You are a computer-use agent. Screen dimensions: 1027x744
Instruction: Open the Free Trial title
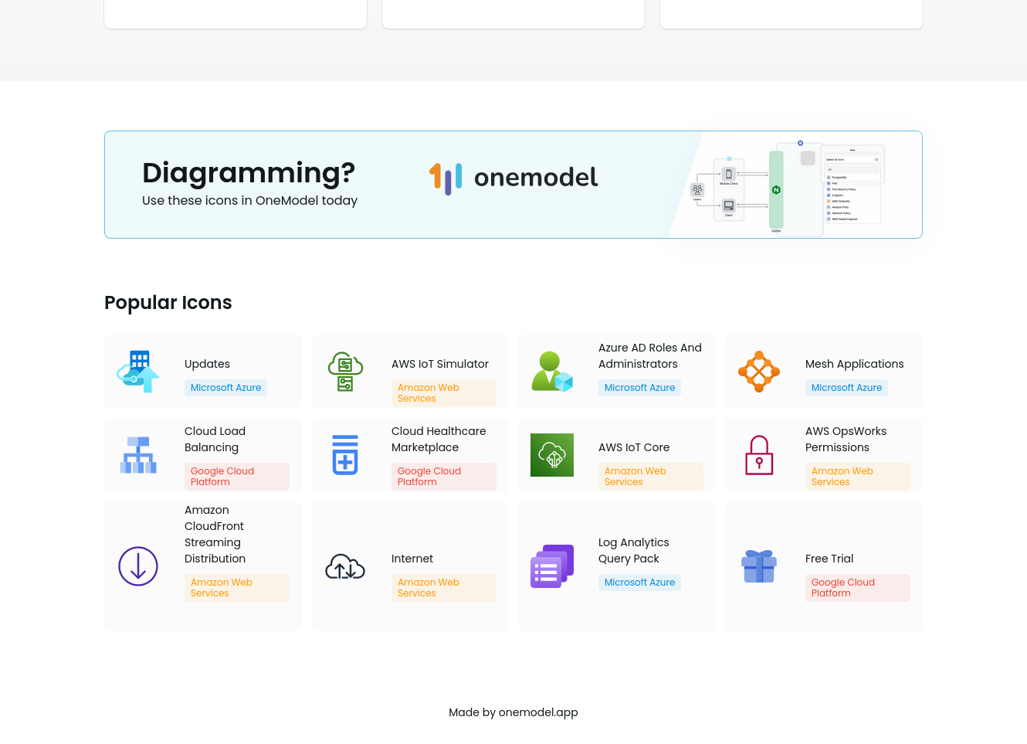click(829, 559)
